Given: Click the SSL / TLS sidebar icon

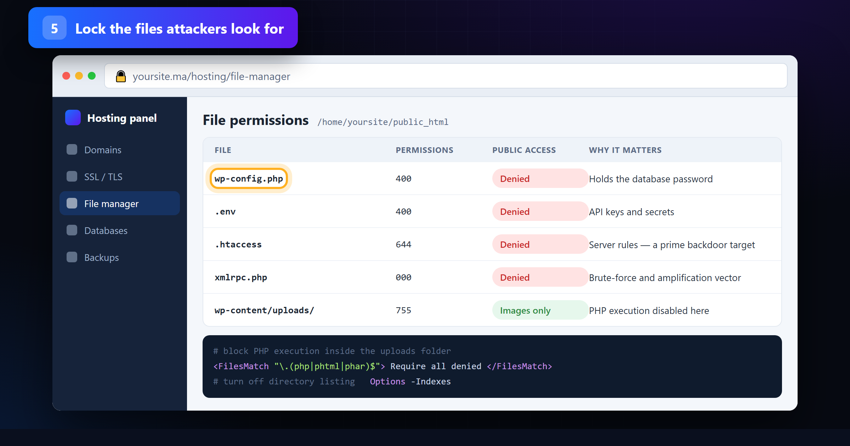Looking at the screenshot, I should coord(72,176).
